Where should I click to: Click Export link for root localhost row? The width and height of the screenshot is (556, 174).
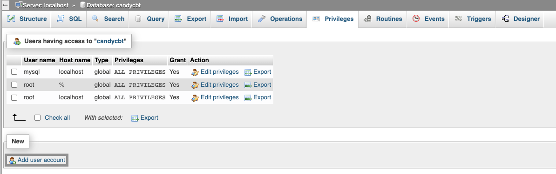[x=262, y=97]
